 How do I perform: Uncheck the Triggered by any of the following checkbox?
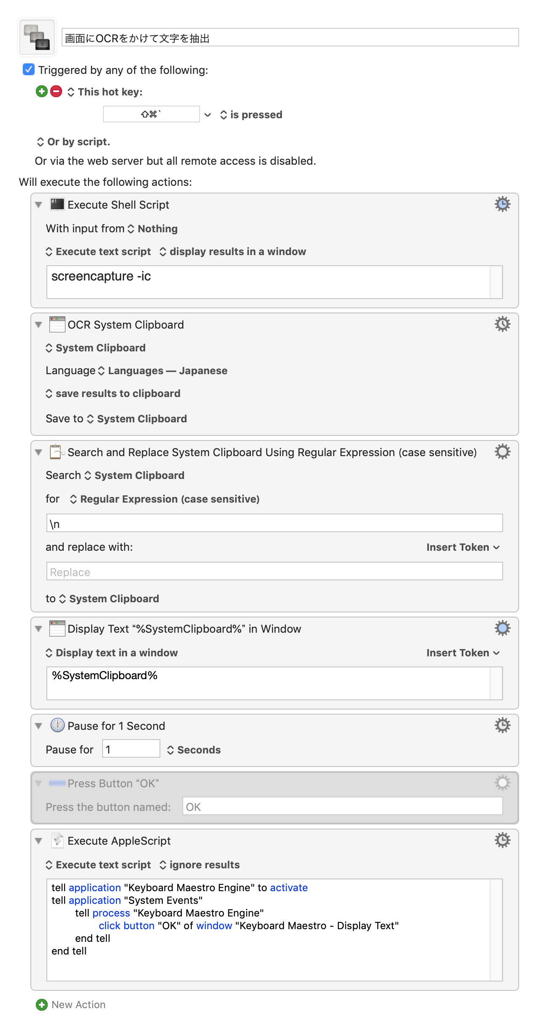(x=29, y=69)
